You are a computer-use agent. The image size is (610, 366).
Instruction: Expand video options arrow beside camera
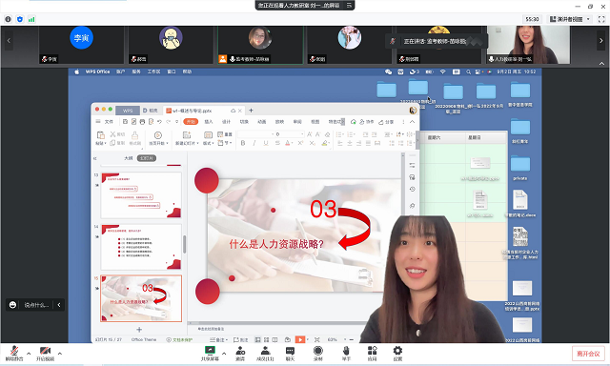(x=59, y=354)
